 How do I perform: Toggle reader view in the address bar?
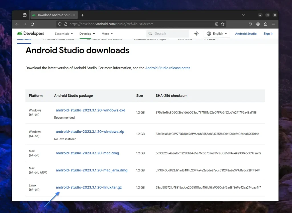(x=217, y=24)
